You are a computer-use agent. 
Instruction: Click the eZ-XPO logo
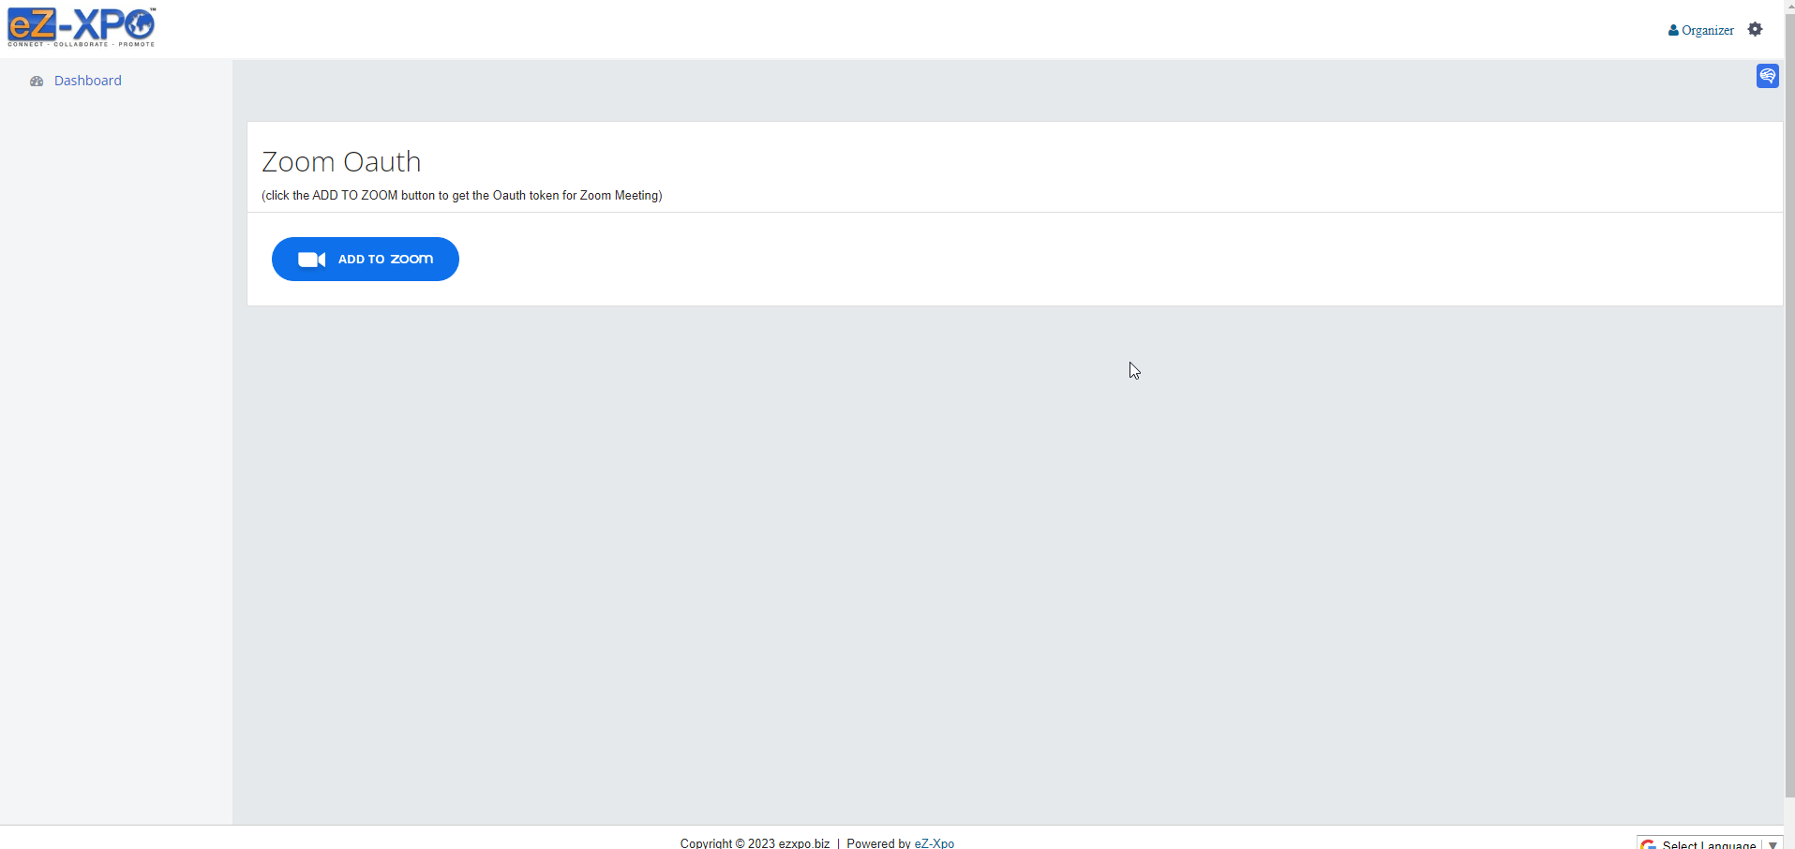[x=82, y=27]
